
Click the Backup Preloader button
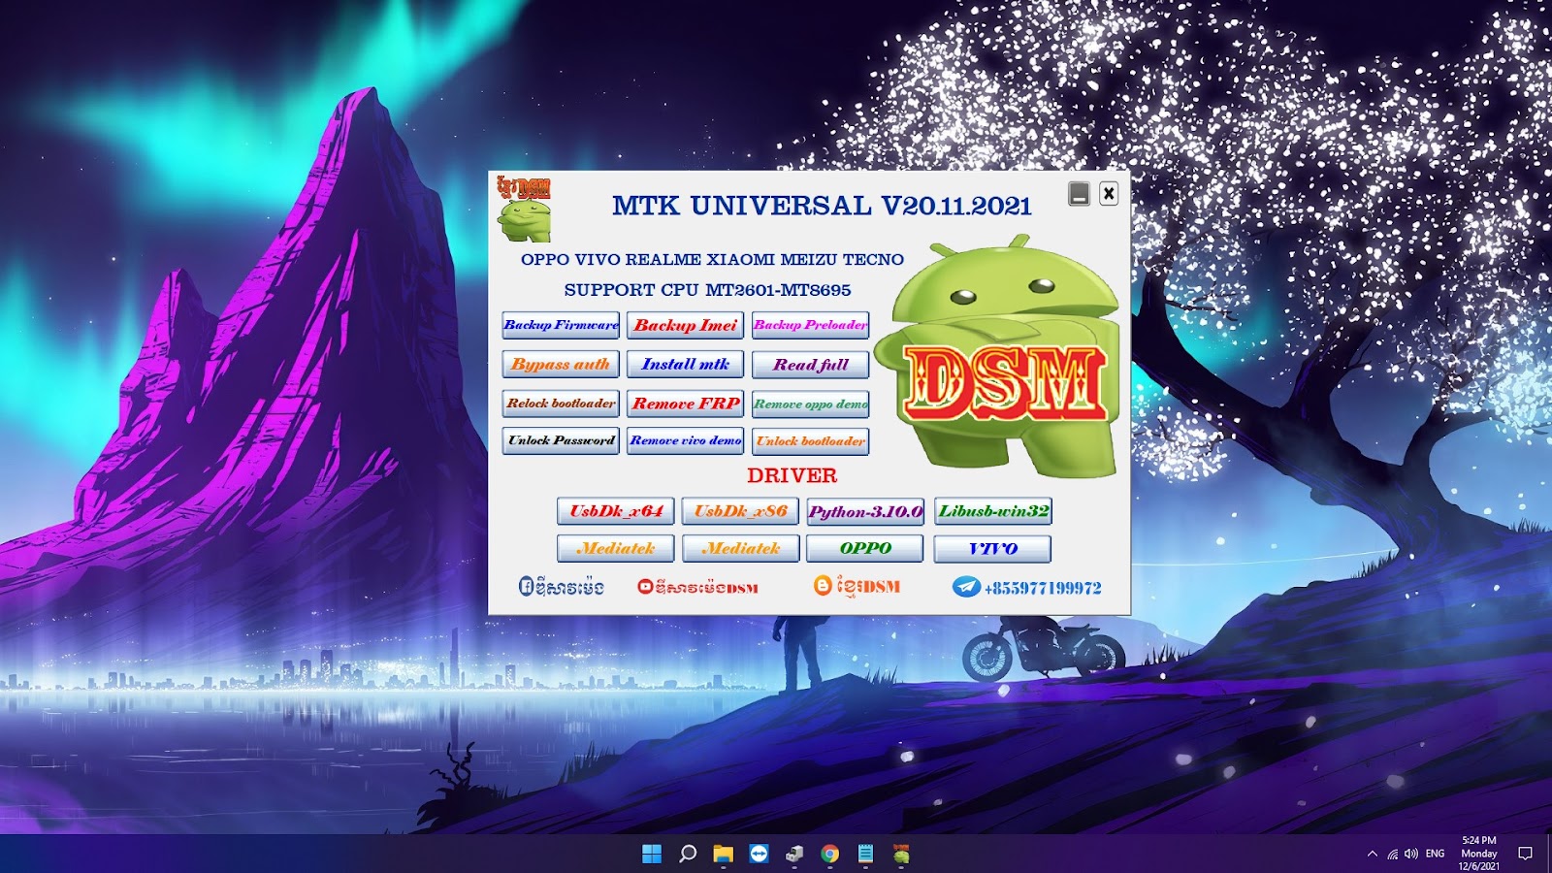(x=810, y=325)
